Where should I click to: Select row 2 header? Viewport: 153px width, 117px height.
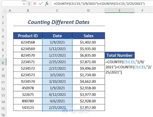3,23
